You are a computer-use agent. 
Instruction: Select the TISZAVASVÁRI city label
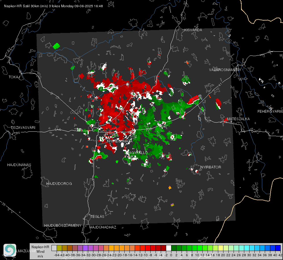pos(23,128)
